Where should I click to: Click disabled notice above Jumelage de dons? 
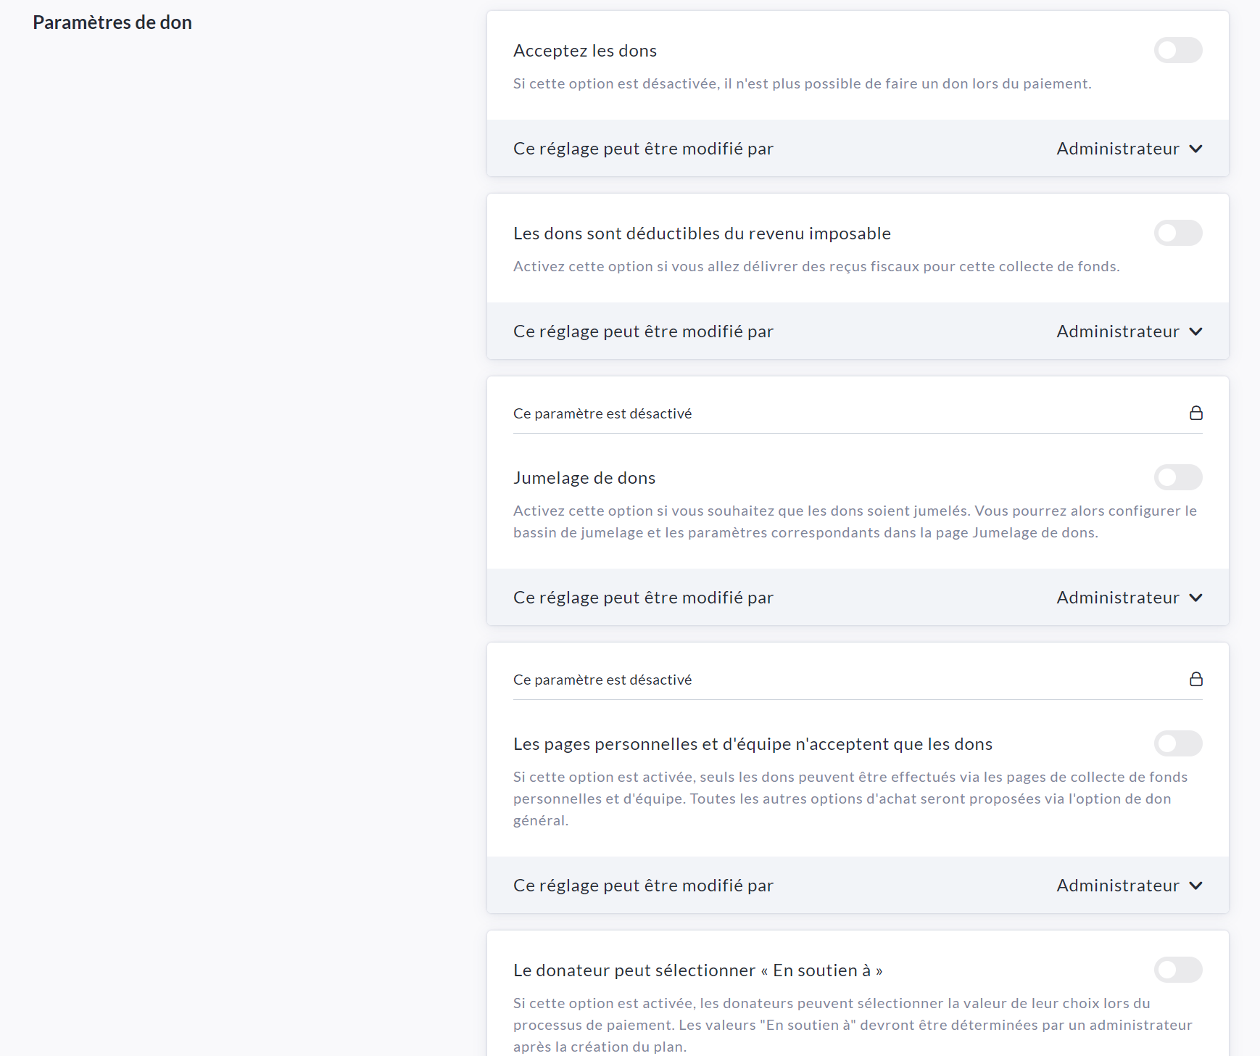click(x=602, y=413)
